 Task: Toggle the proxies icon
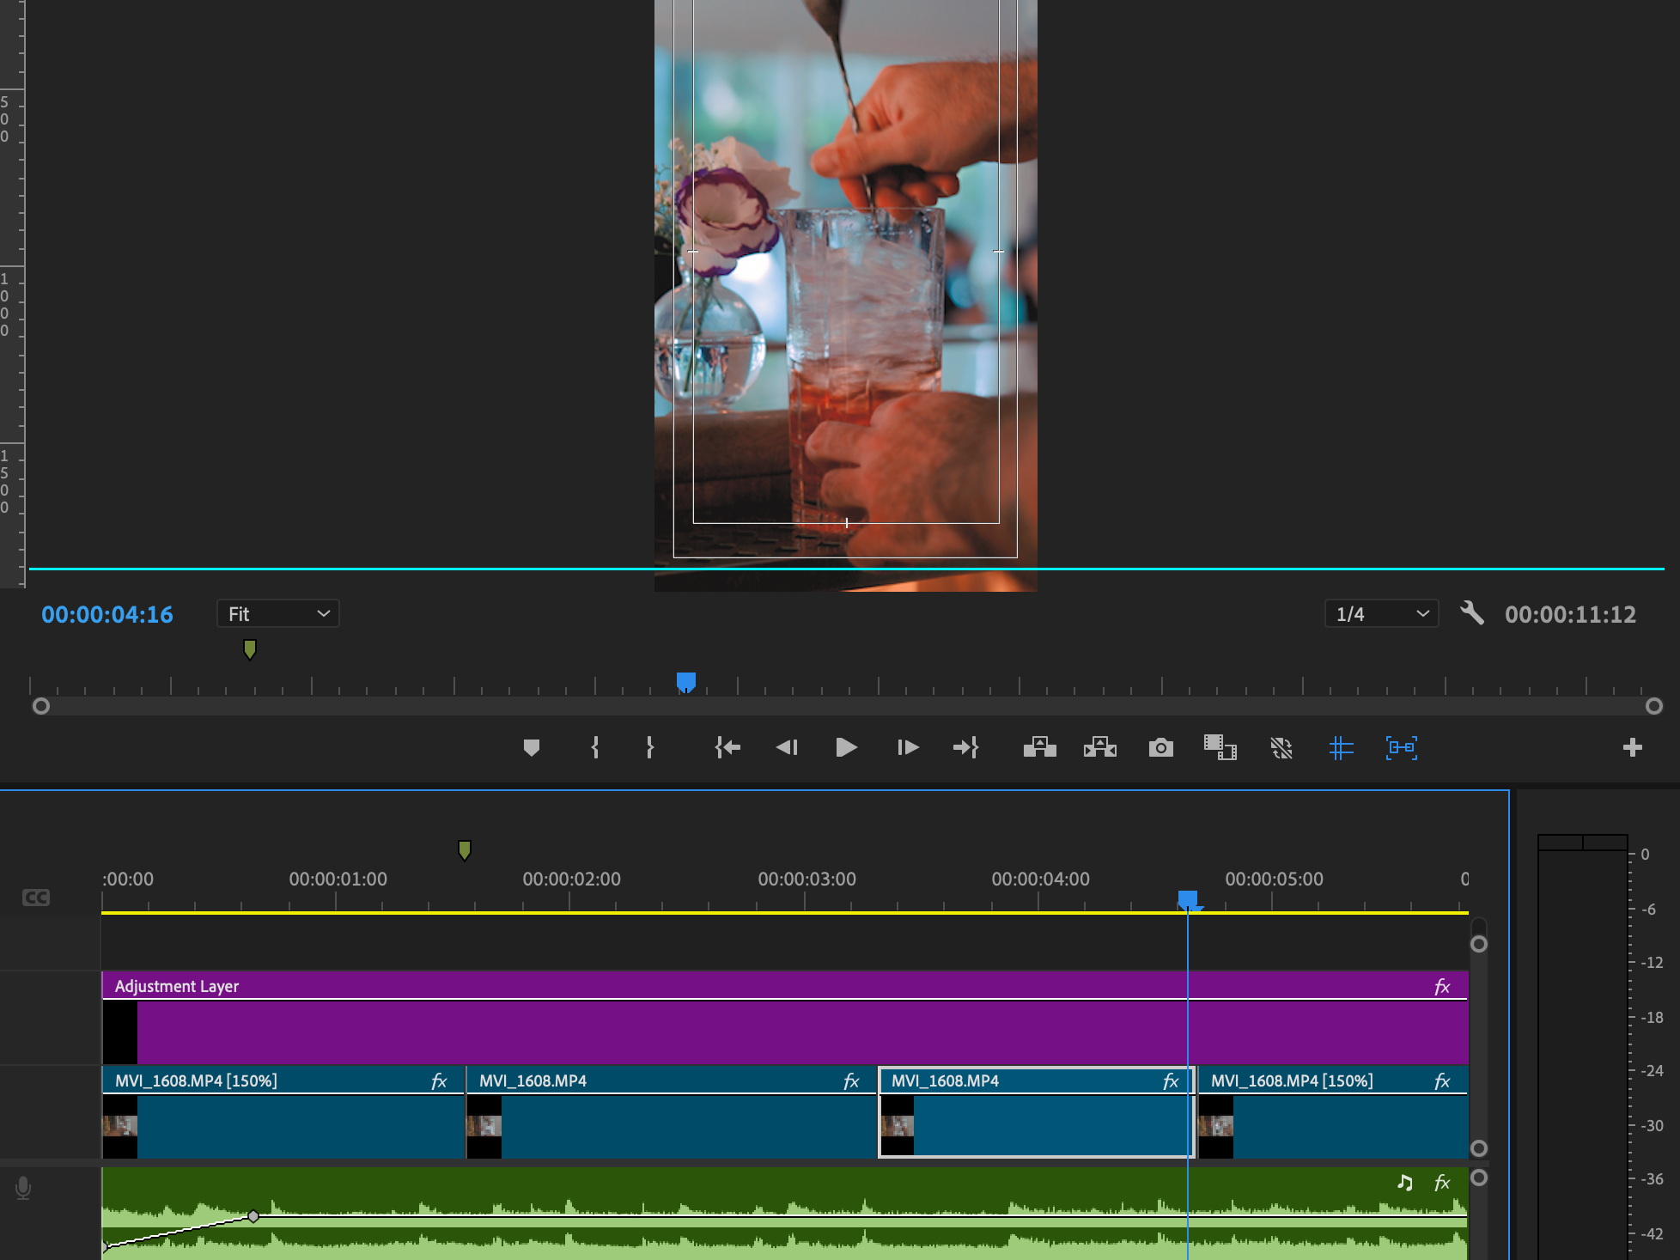tap(1281, 748)
